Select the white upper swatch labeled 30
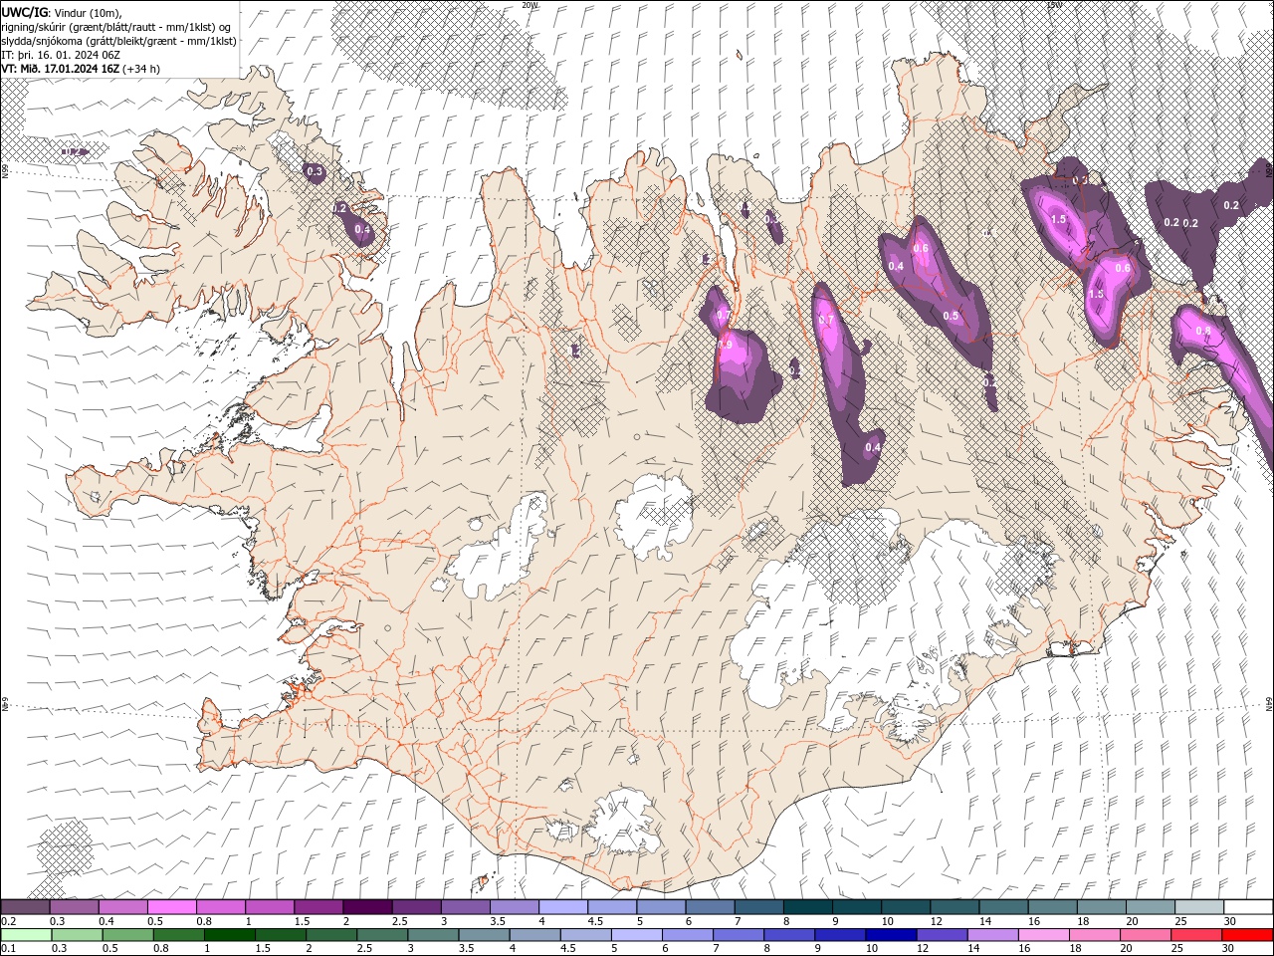1274x956 pixels. 1248,907
